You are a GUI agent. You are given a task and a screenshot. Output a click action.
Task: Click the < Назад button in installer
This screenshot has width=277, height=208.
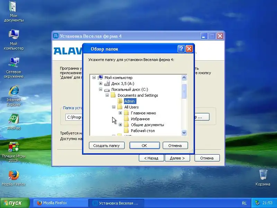(151, 158)
